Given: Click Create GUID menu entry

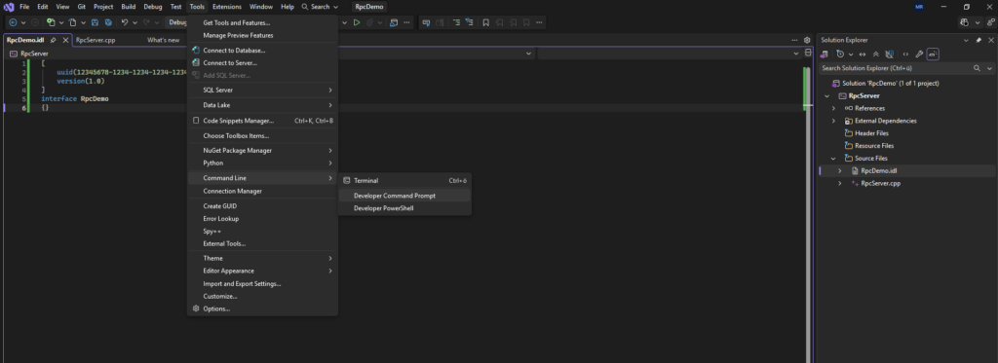Looking at the screenshot, I should click(x=262, y=206).
